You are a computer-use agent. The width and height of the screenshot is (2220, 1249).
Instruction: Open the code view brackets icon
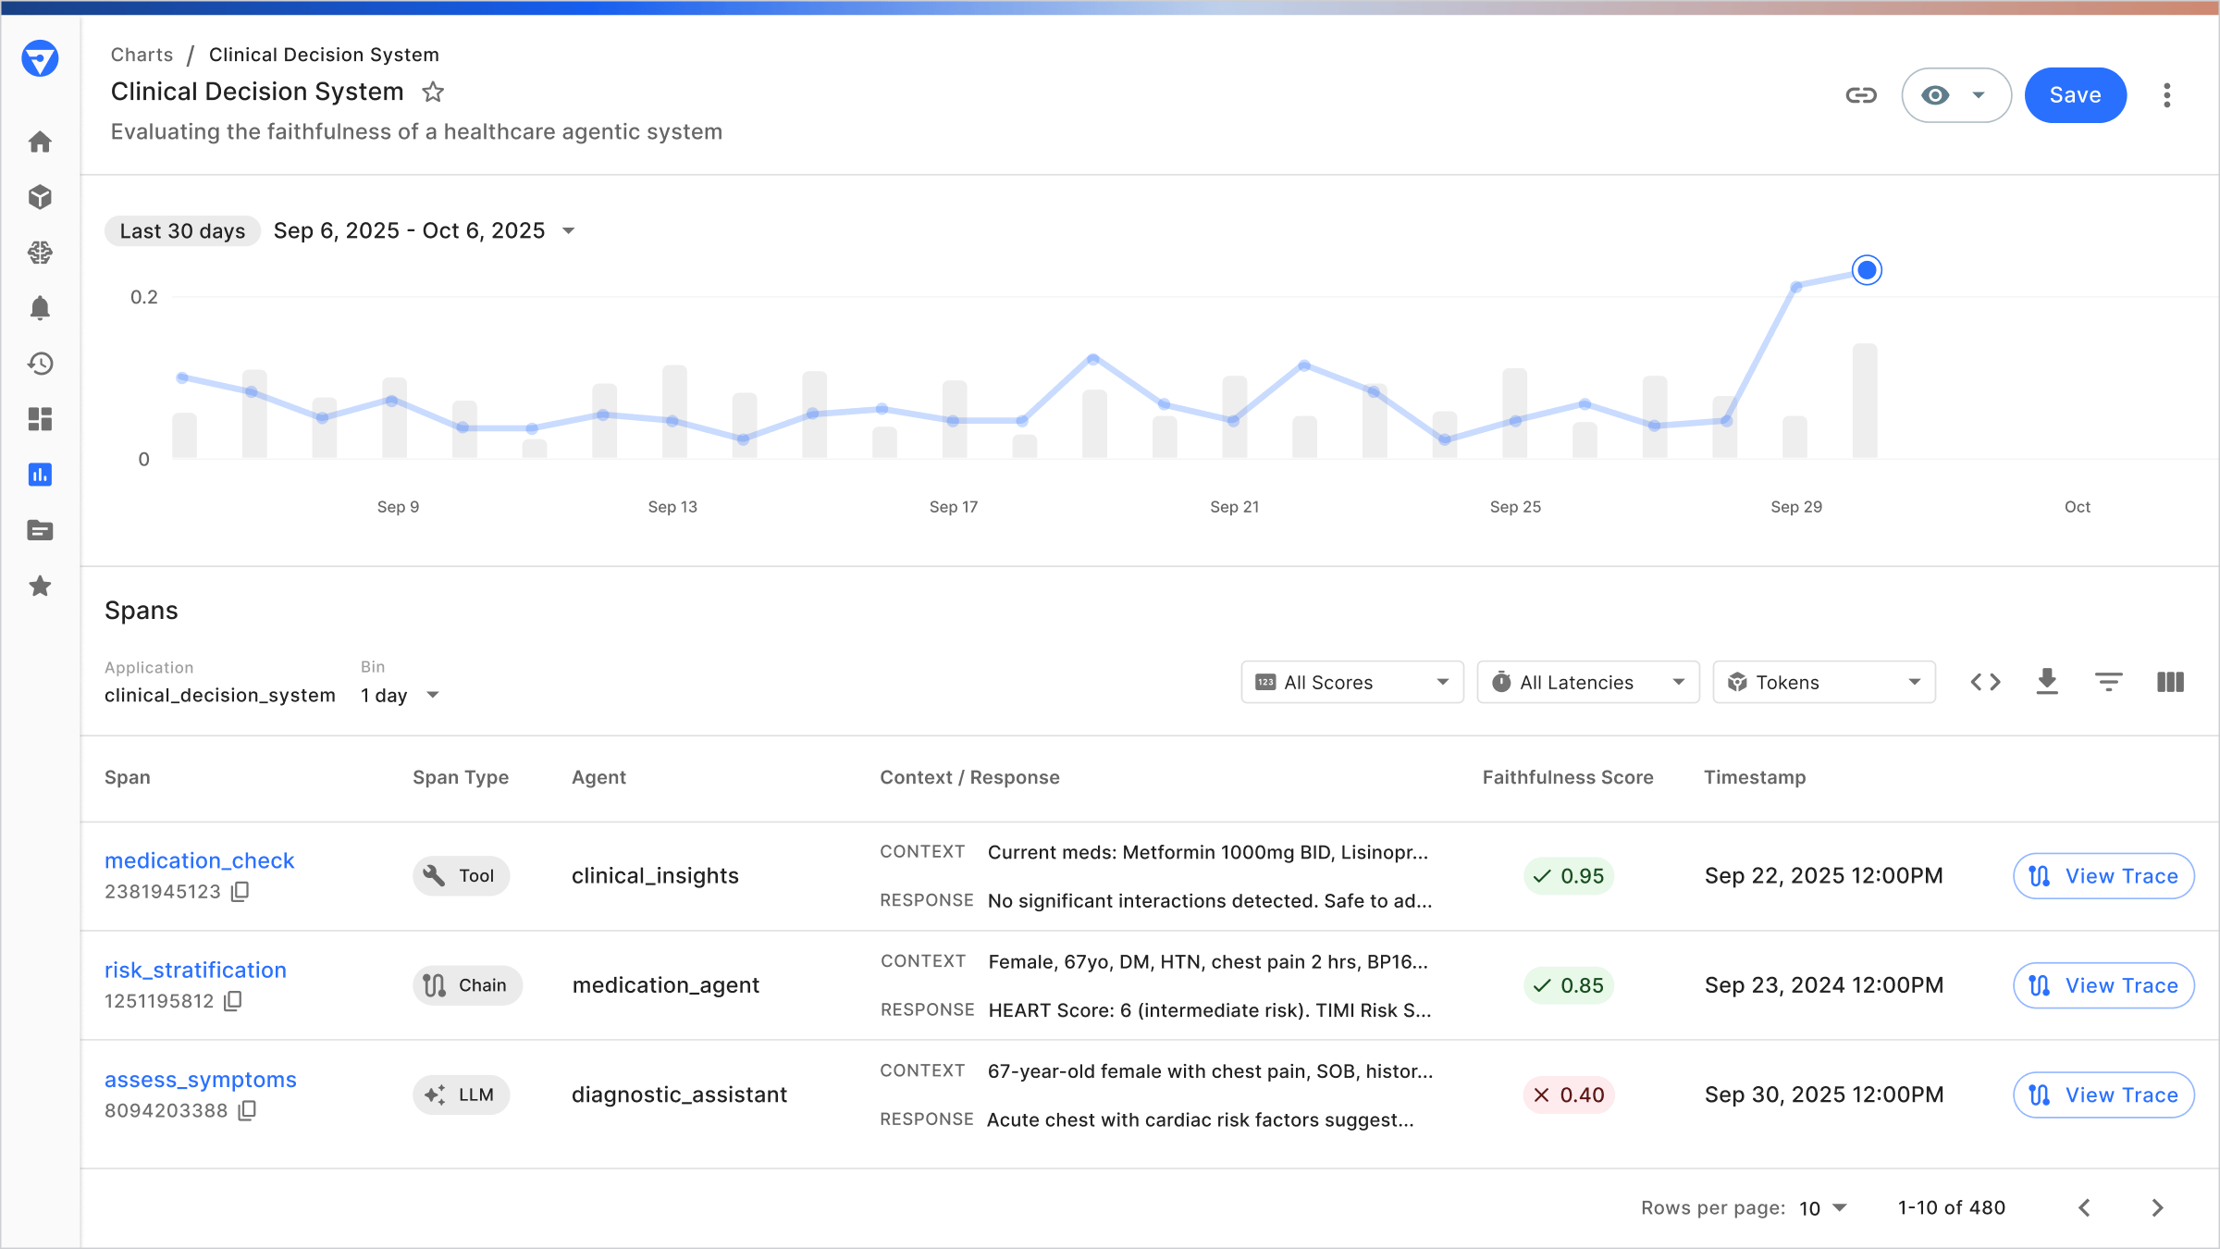(1985, 682)
